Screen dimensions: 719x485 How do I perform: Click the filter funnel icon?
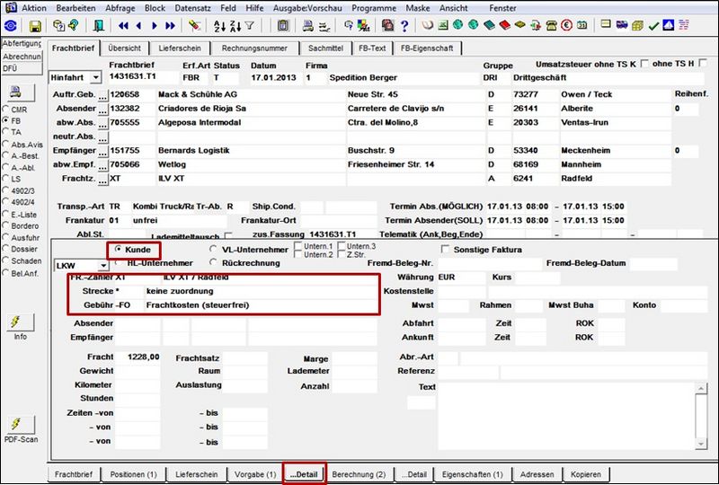point(250,26)
